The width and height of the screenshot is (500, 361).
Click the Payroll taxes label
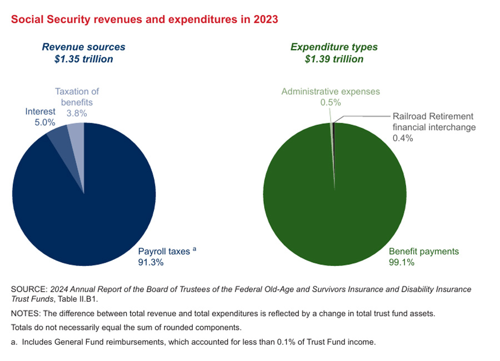tap(163, 252)
